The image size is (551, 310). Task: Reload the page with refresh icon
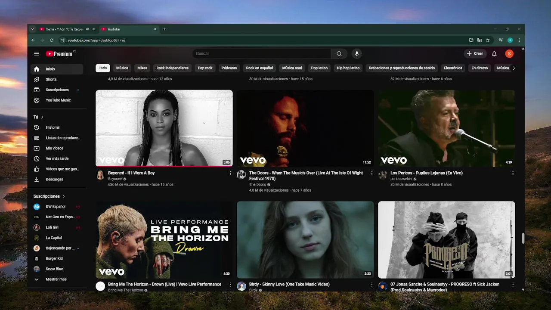[x=52, y=40]
